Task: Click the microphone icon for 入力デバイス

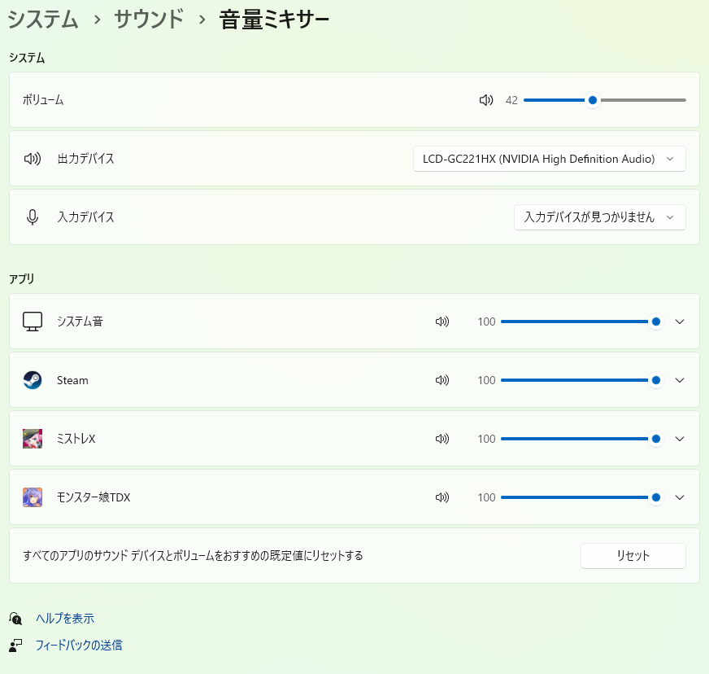Action: (33, 217)
